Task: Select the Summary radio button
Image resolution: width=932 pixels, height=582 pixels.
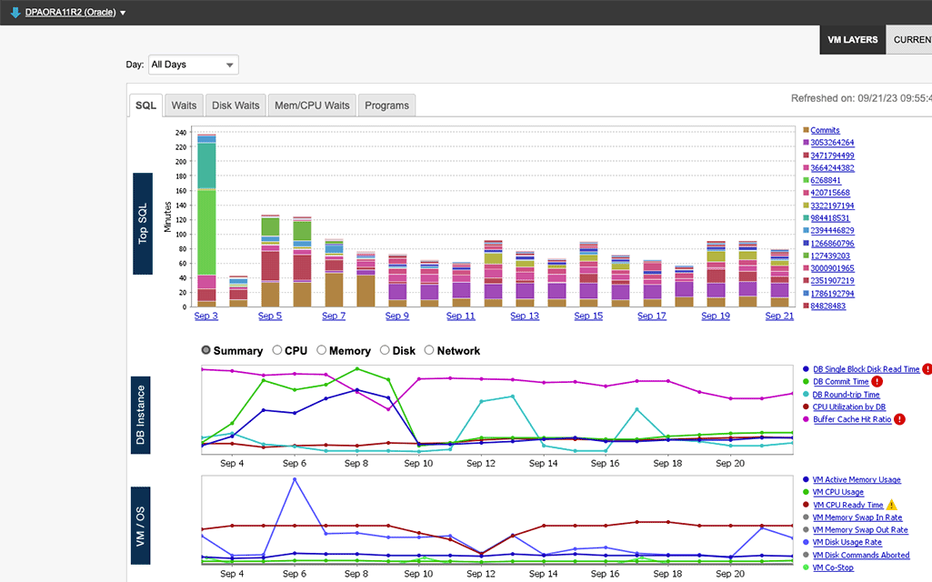Action: (205, 350)
